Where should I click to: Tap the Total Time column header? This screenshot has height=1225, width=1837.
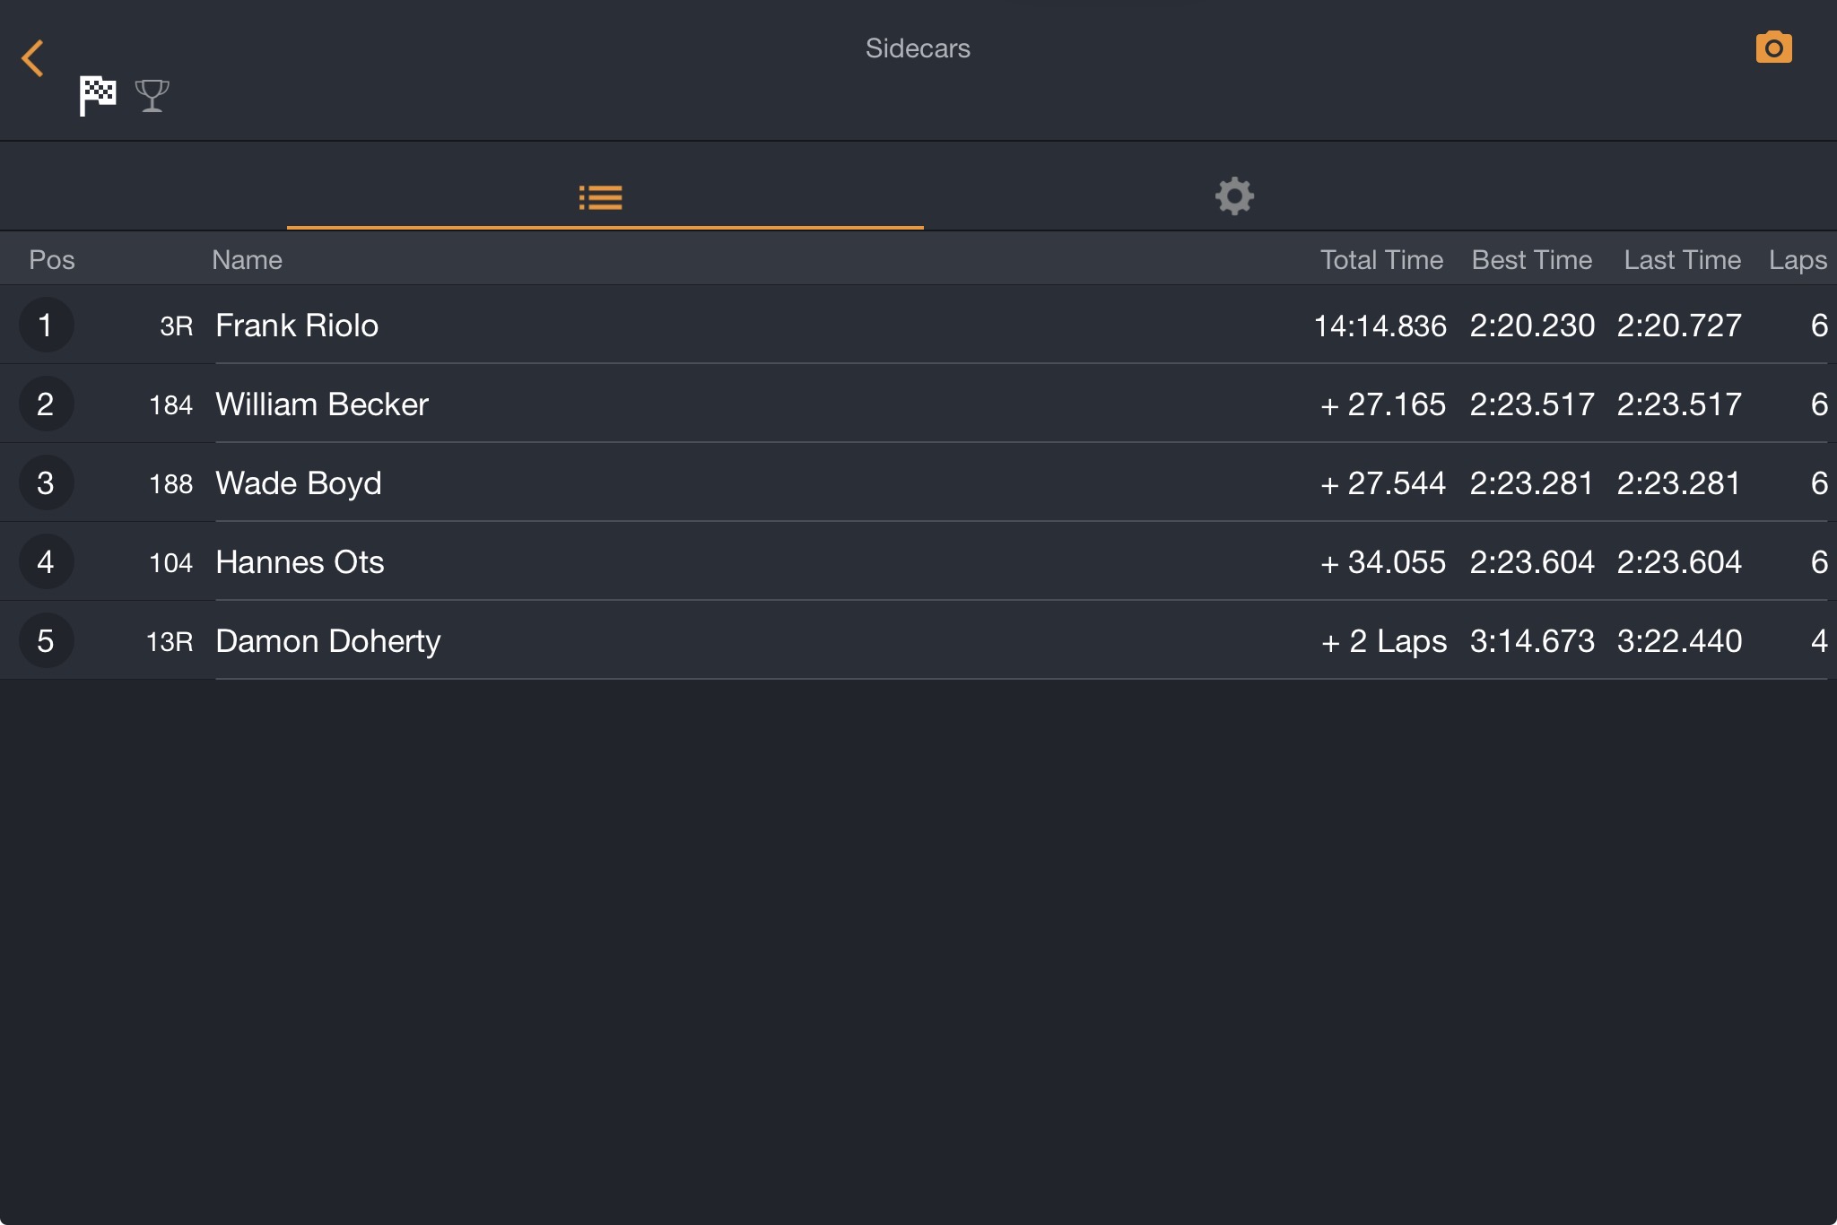1381,260
